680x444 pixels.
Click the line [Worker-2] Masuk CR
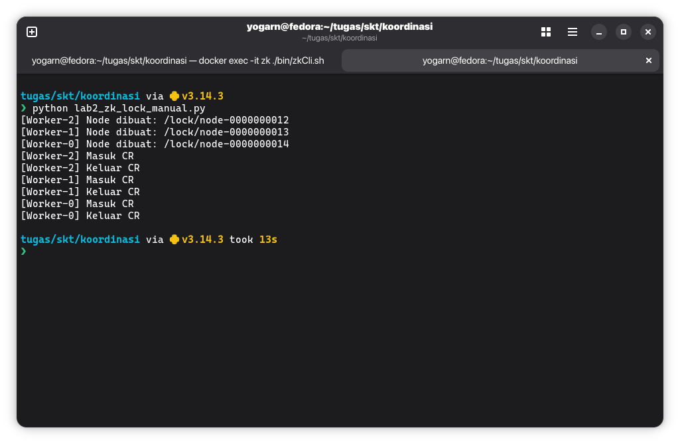coord(77,156)
